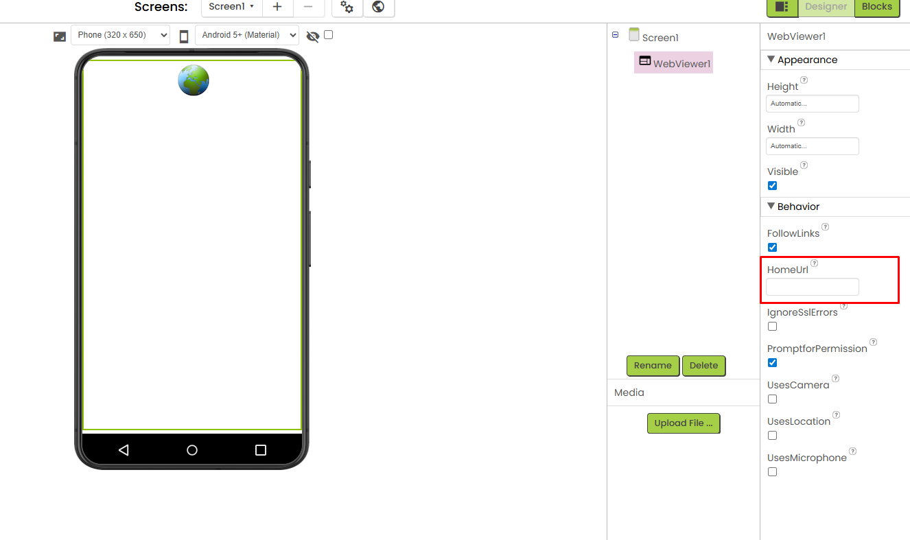Screen dimensions: 910x540
Task: Click the Visible help question mark
Action: click(804, 165)
